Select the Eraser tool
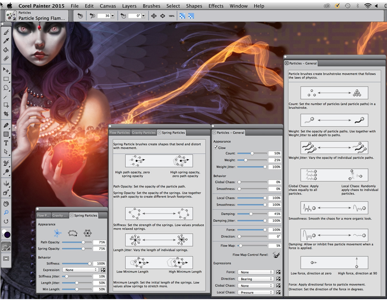 pyautogui.click(x=6, y=59)
